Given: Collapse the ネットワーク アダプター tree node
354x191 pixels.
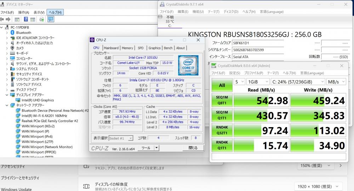Looking at the screenshot, I should pyautogui.click(x=7, y=105).
